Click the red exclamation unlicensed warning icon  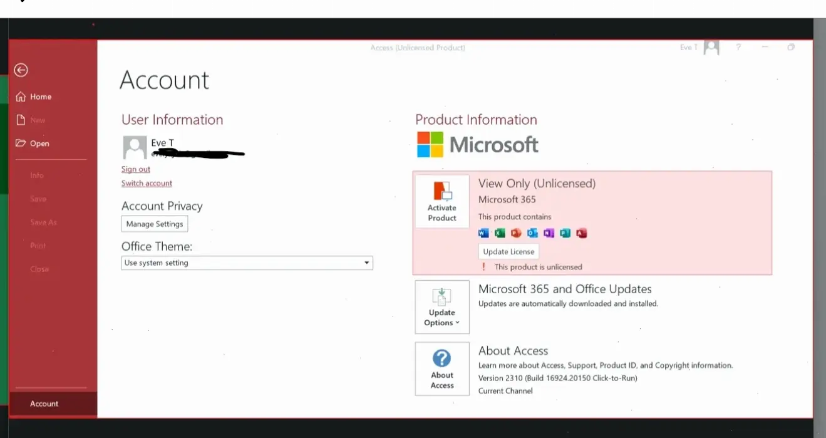[x=483, y=266]
